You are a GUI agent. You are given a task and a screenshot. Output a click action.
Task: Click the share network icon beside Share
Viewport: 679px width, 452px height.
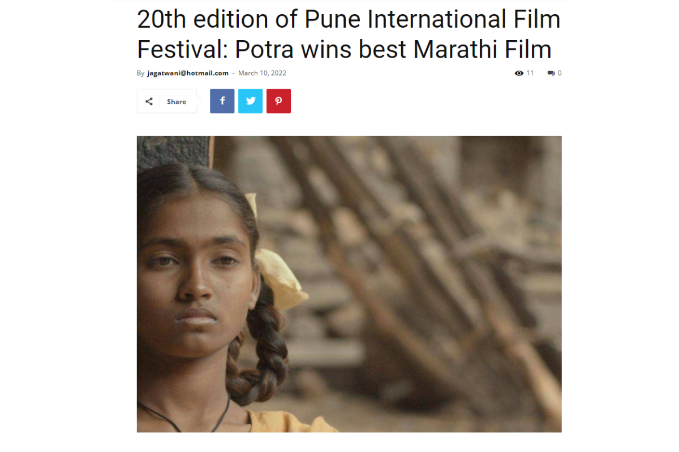click(x=149, y=102)
